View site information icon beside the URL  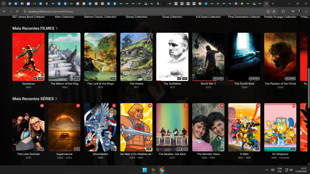pos(25,11)
